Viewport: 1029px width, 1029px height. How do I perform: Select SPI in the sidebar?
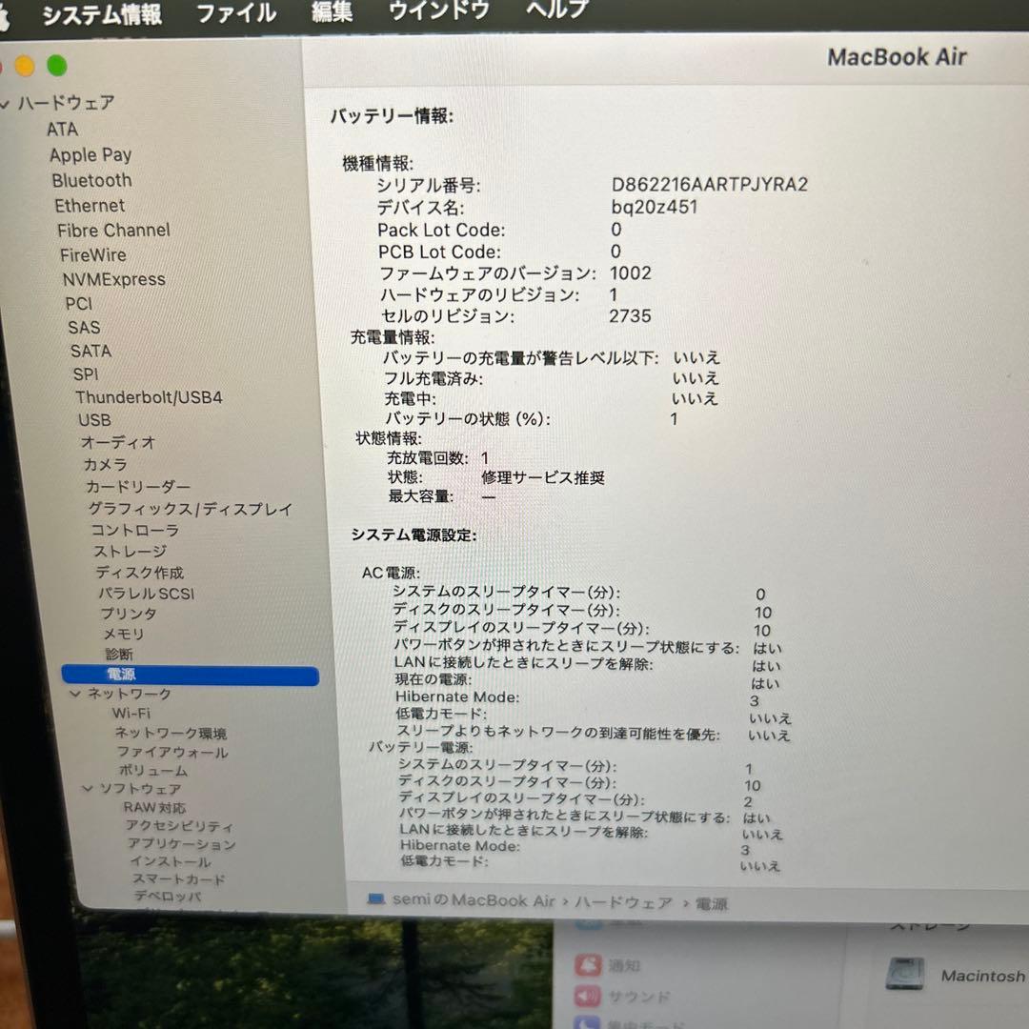(x=86, y=374)
